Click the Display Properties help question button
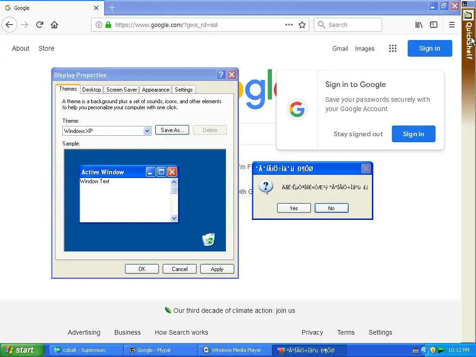Viewport: 476px width, 357px height. (x=221, y=75)
